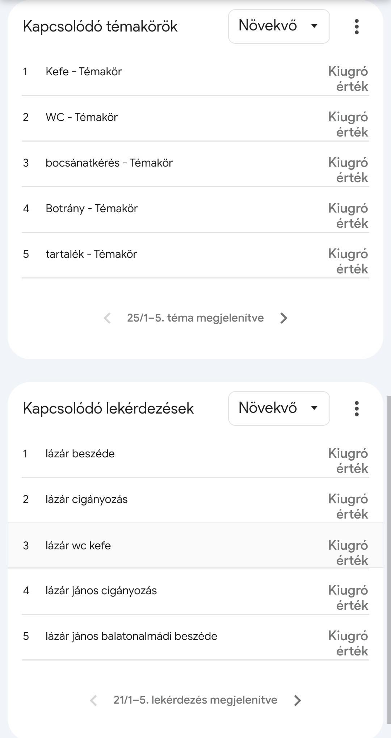Go to next page of related topics
Image resolution: width=391 pixels, height=738 pixels.
pyautogui.click(x=284, y=318)
